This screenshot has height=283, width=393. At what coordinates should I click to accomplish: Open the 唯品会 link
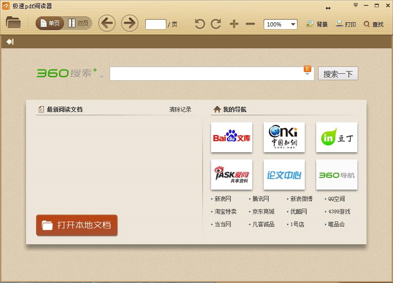click(x=336, y=224)
